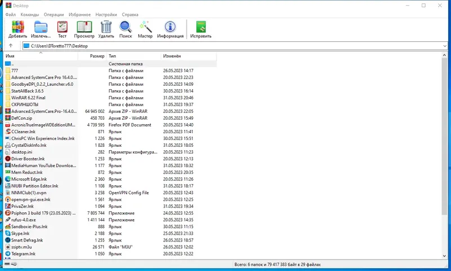Select the ssiptv.m3u file
The width and height of the screenshot is (451, 271).
[x=110, y=247]
